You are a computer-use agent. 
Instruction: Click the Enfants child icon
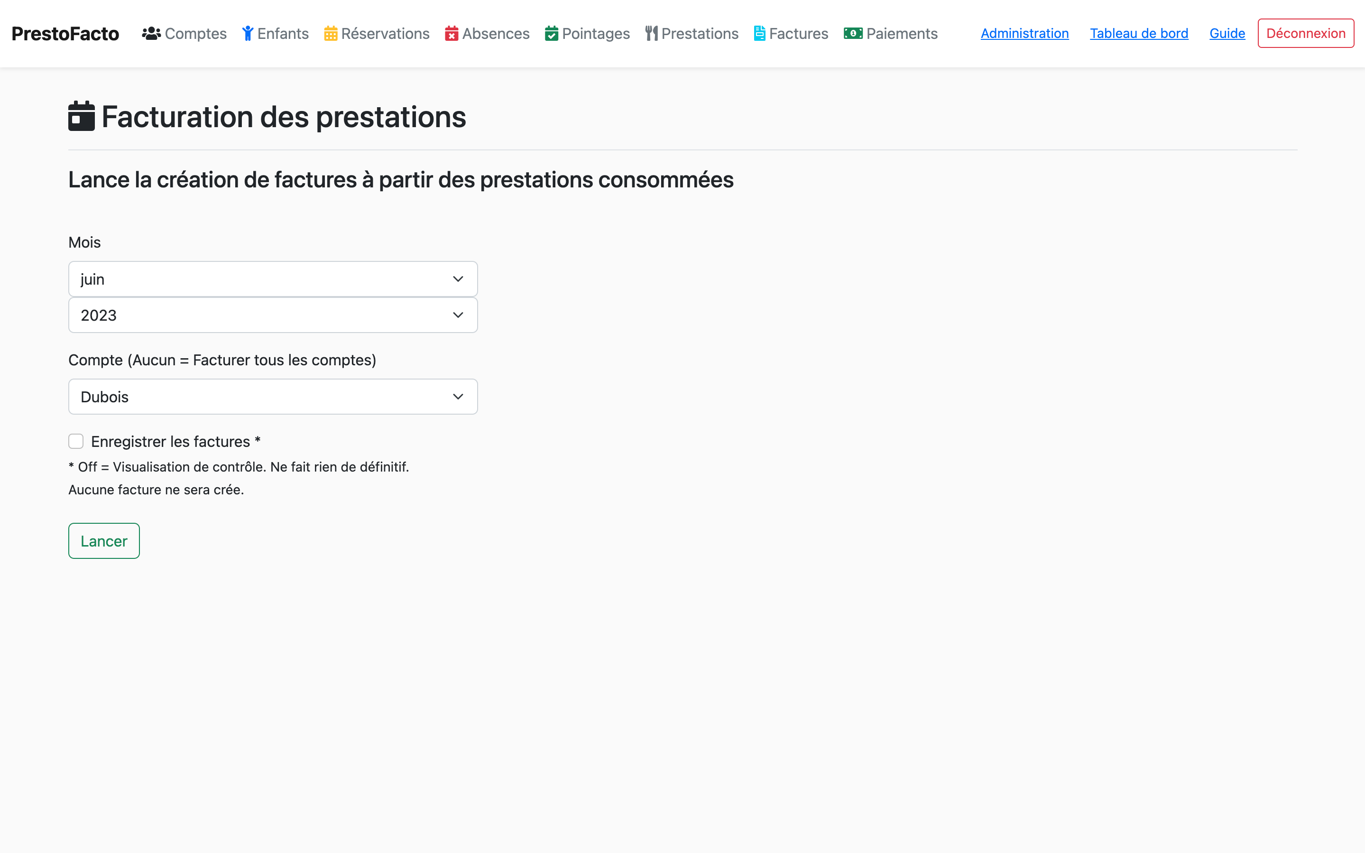pos(248,33)
